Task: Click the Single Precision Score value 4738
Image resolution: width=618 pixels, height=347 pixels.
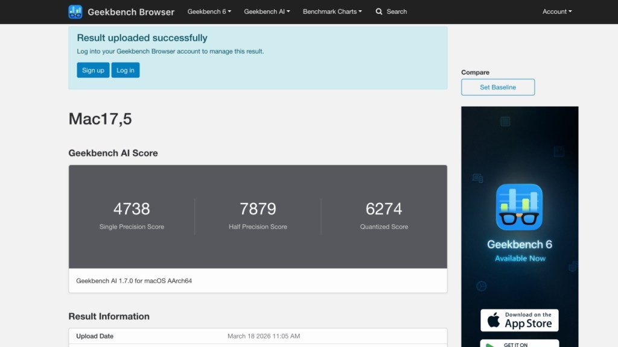Action: pos(133,209)
